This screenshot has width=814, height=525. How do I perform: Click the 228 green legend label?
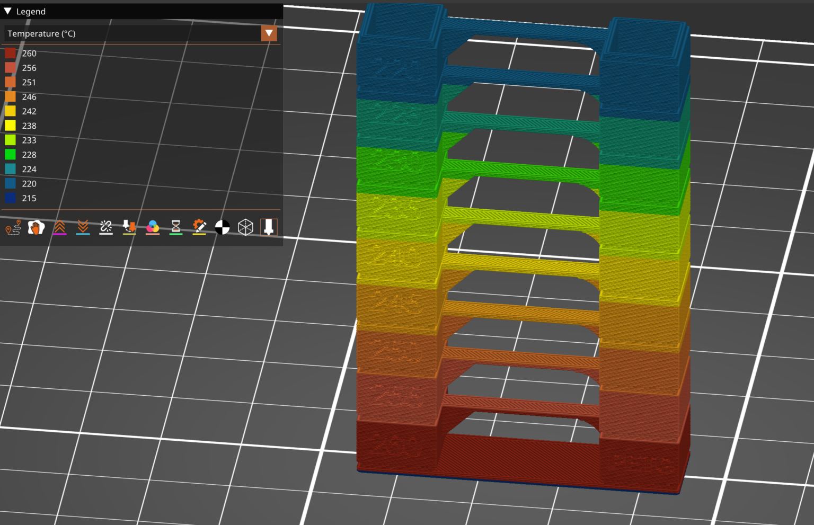pyautogui.click(x=29, y=155)
